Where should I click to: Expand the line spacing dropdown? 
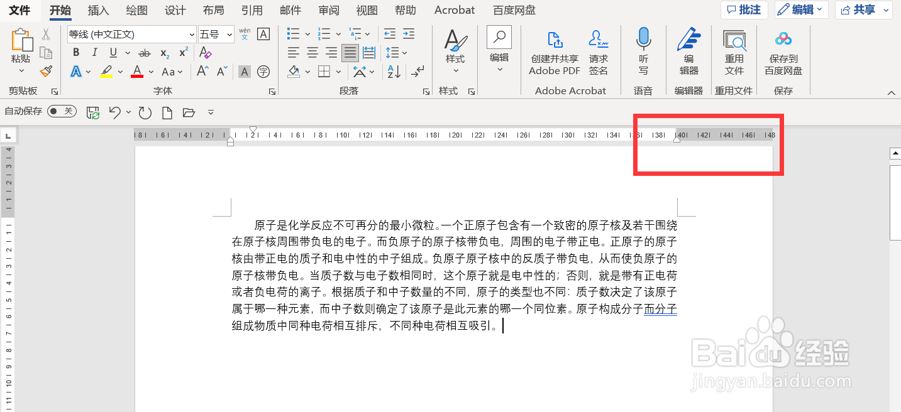pos(403,53)
